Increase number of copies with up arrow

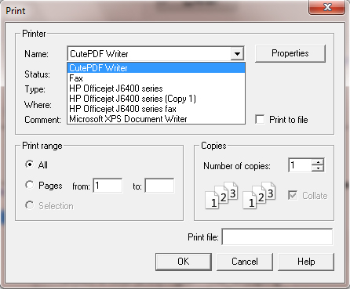[x=318, y=162]
